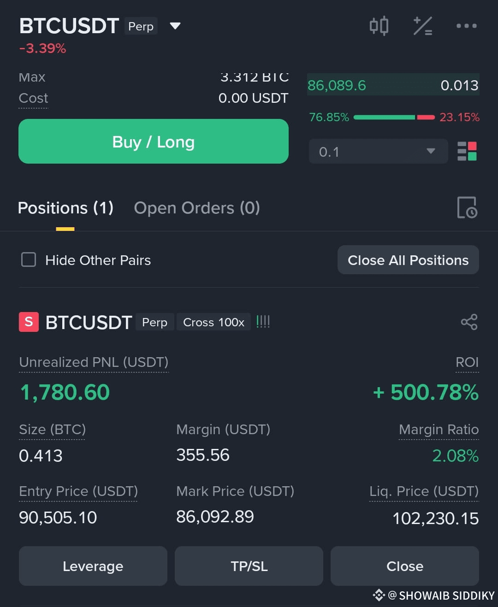Check the Hide Other Pairs box
This screenshot has width=498, height=607.
[29, 259]
